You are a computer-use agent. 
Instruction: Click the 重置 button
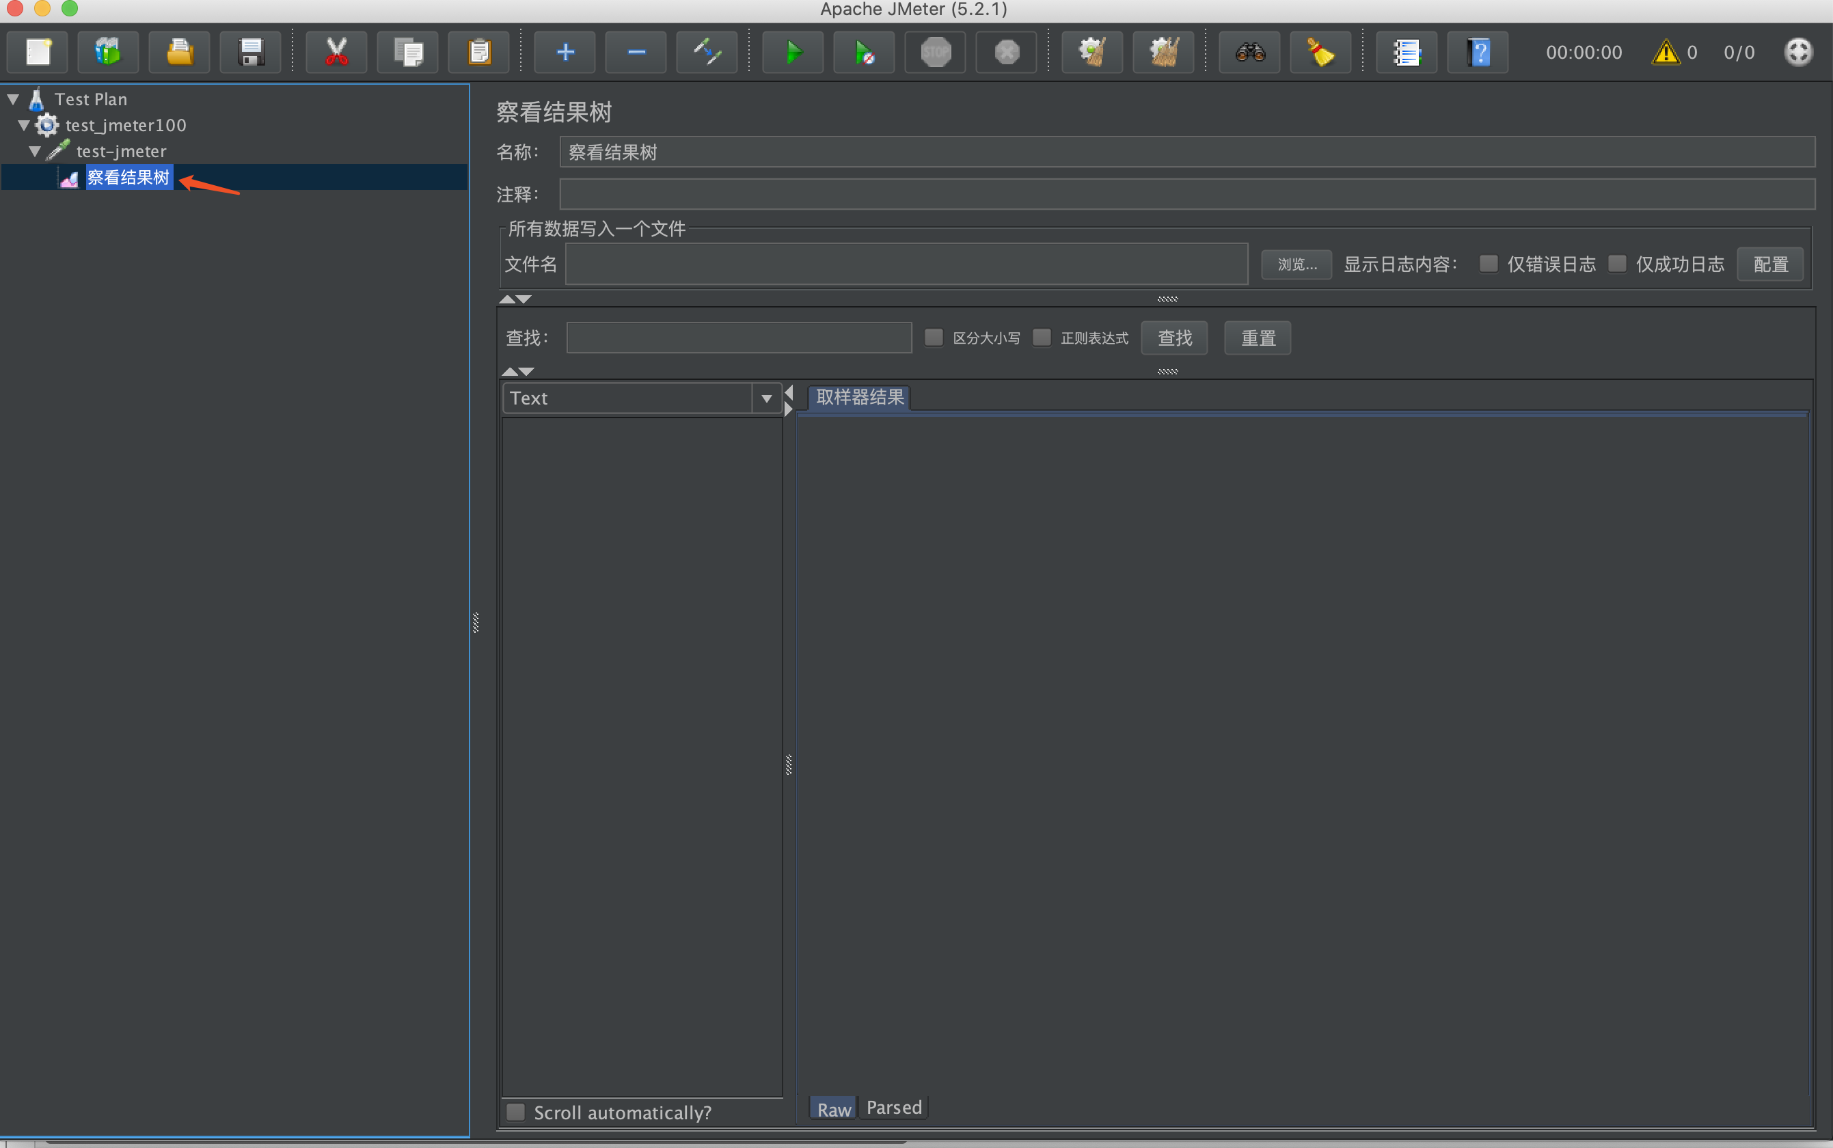click(x=1258, y=338)
